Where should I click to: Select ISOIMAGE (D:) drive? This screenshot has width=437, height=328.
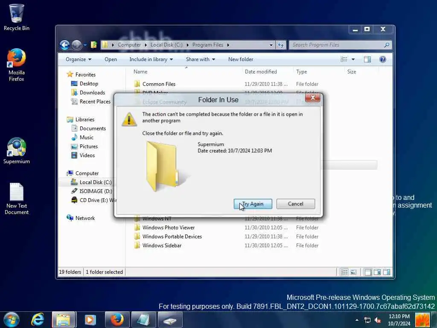coord(91,191)
